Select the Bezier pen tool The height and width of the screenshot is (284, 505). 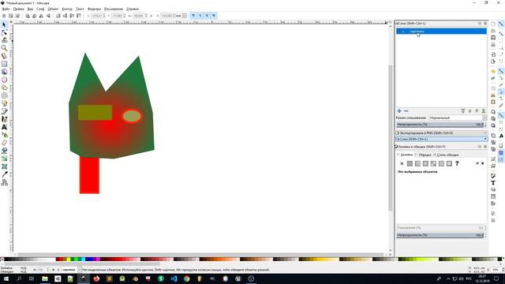[4, 111]
